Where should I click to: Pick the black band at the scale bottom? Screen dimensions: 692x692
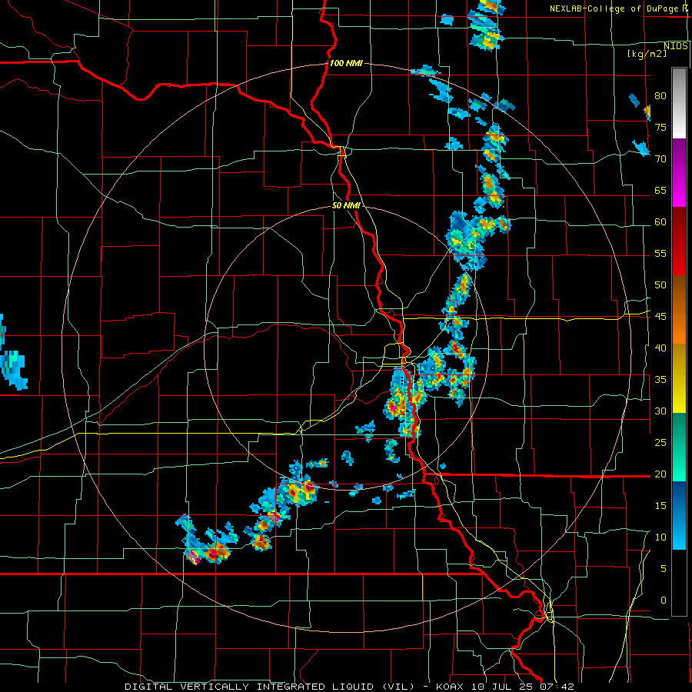(679, 583)
